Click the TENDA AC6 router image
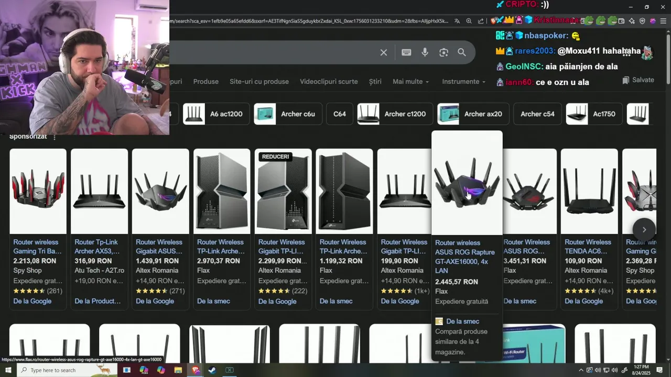 pyautogui.click(x=589, y=191)
